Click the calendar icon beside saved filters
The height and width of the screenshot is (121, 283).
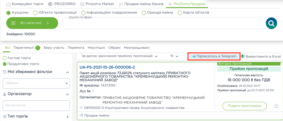tap(5, 72)
